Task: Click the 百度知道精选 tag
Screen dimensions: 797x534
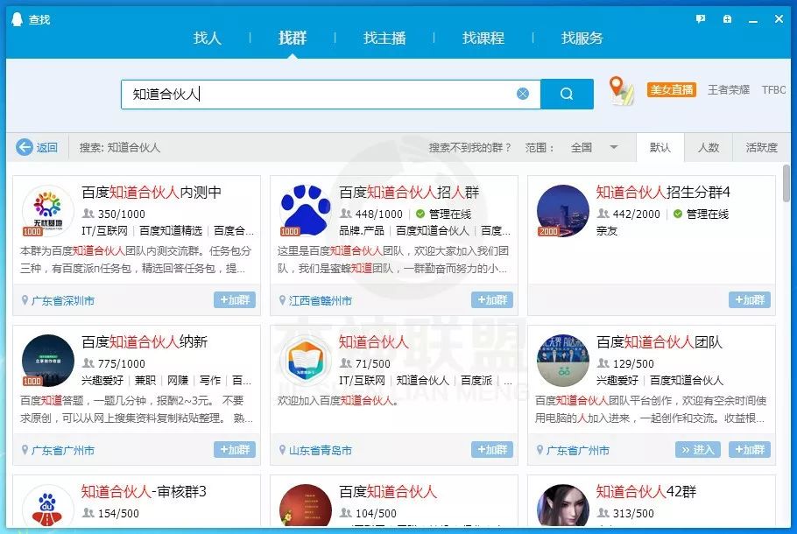Action: [x=171, y=231]
